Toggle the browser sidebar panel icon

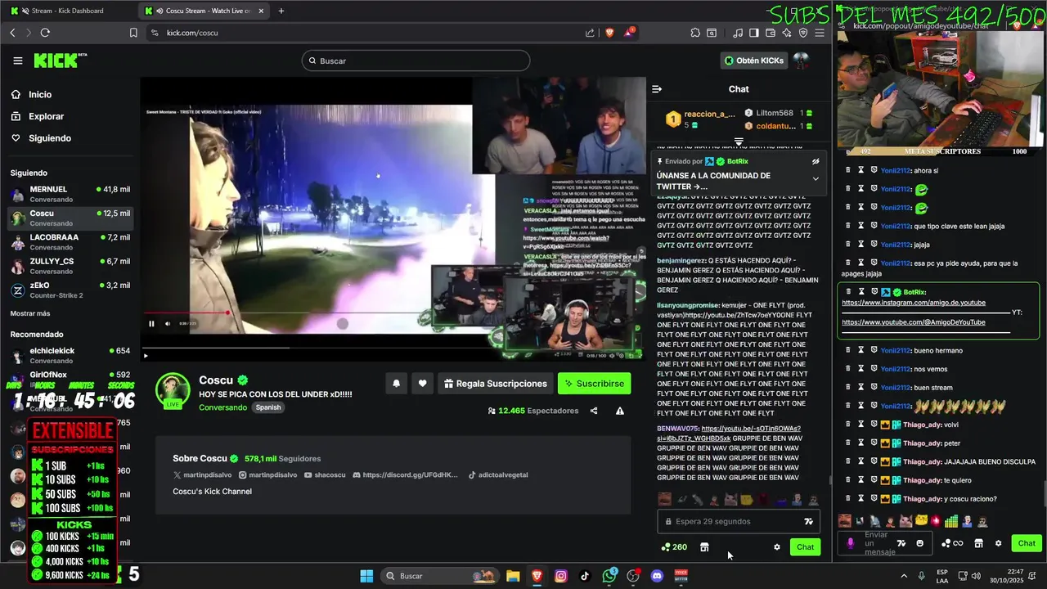(754, 33)
